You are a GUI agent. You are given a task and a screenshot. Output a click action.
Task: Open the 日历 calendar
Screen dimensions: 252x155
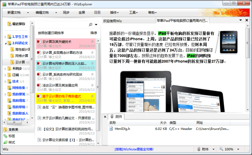(97, 13)
